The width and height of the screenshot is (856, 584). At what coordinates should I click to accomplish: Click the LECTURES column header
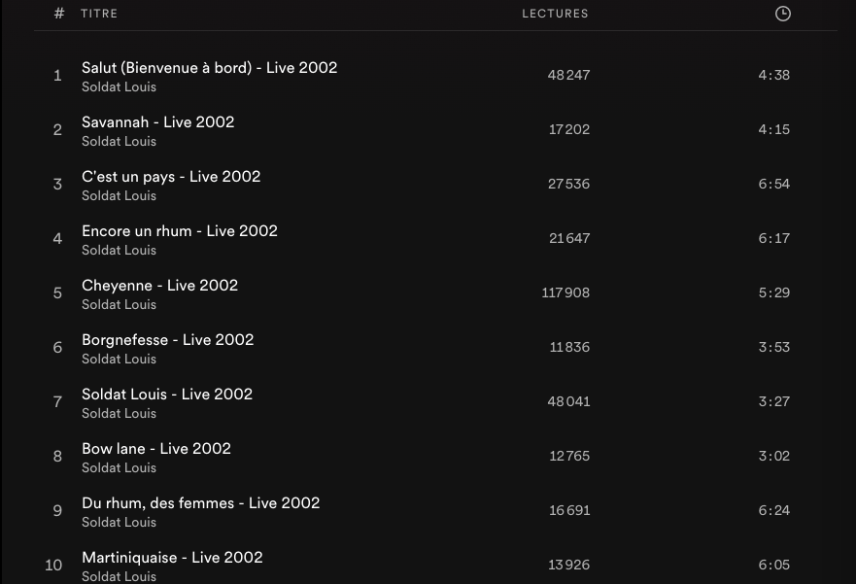(x=555, y=14)
